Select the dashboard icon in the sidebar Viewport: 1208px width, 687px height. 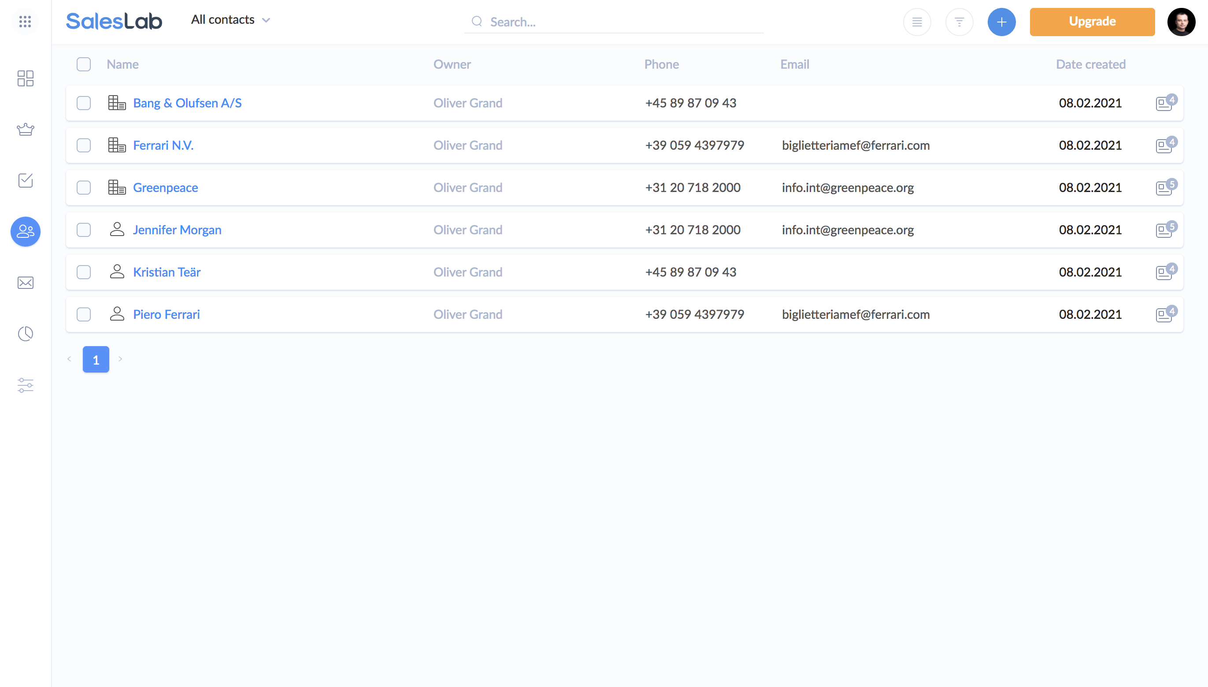coord(25,79)
